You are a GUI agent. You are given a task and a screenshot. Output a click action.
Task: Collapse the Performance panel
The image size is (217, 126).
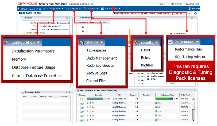pyautogui.click(x=78, y=18)
